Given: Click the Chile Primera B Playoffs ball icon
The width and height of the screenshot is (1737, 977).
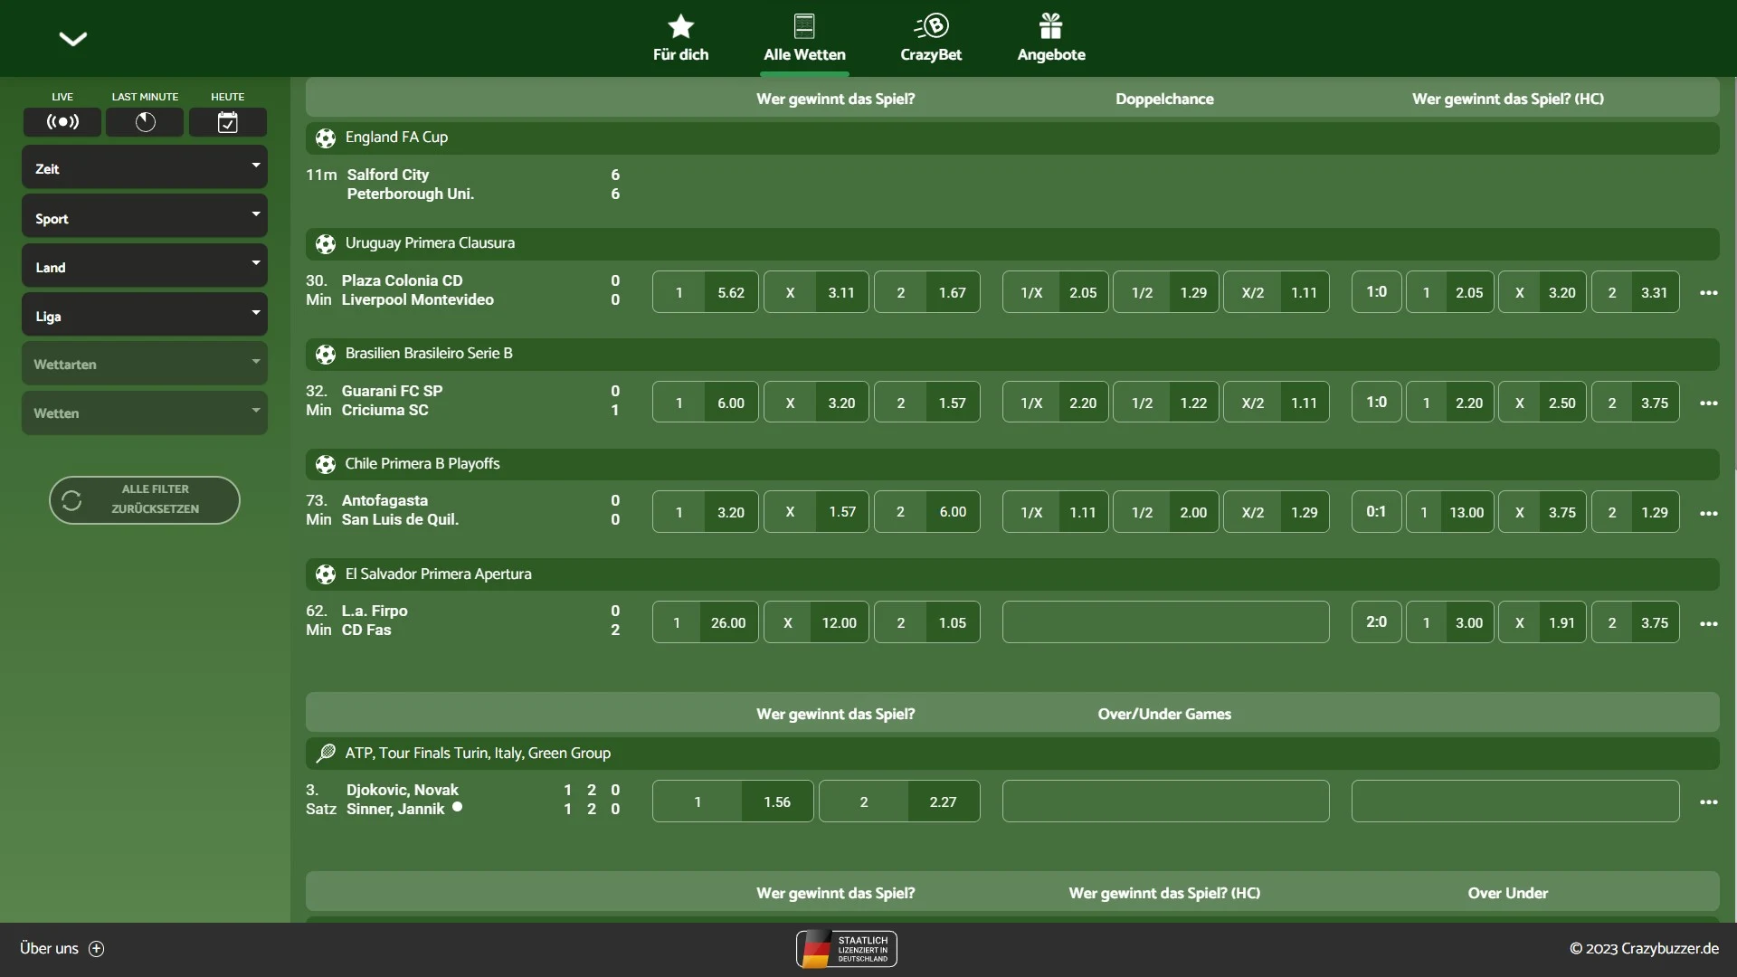Looking at the screenshot, I should tap(326, 464).
